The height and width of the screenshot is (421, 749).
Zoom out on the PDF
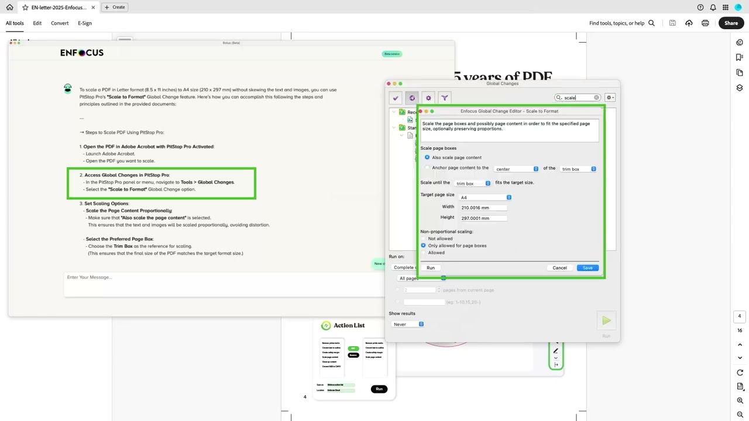(x=740, y=414)
